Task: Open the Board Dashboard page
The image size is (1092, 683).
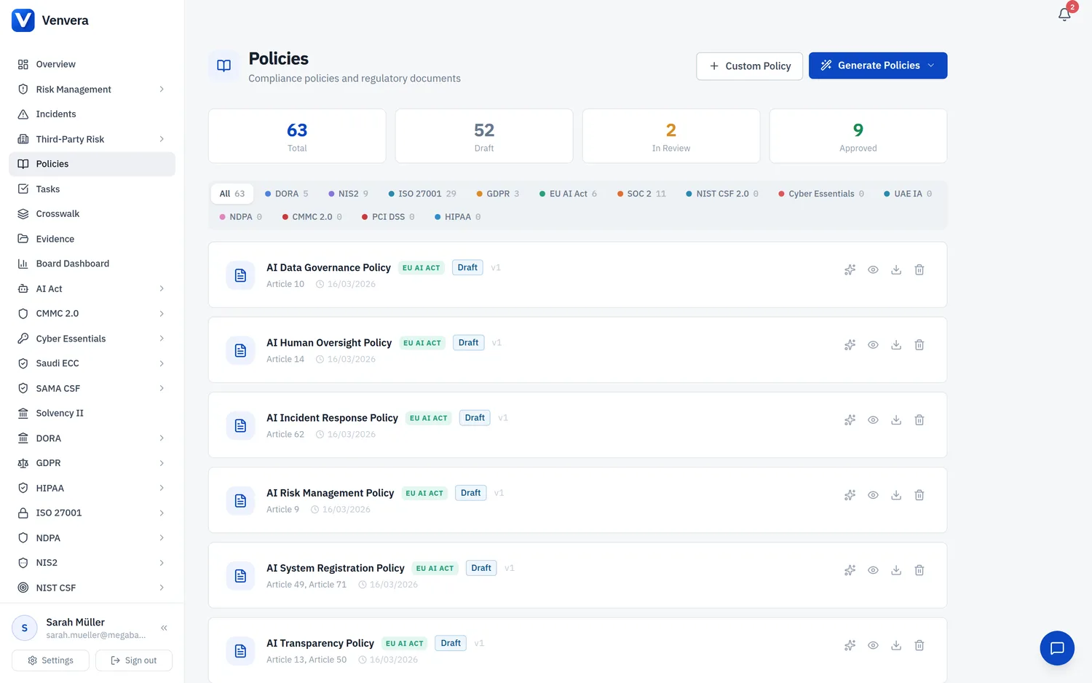Action: pos(92,264)
